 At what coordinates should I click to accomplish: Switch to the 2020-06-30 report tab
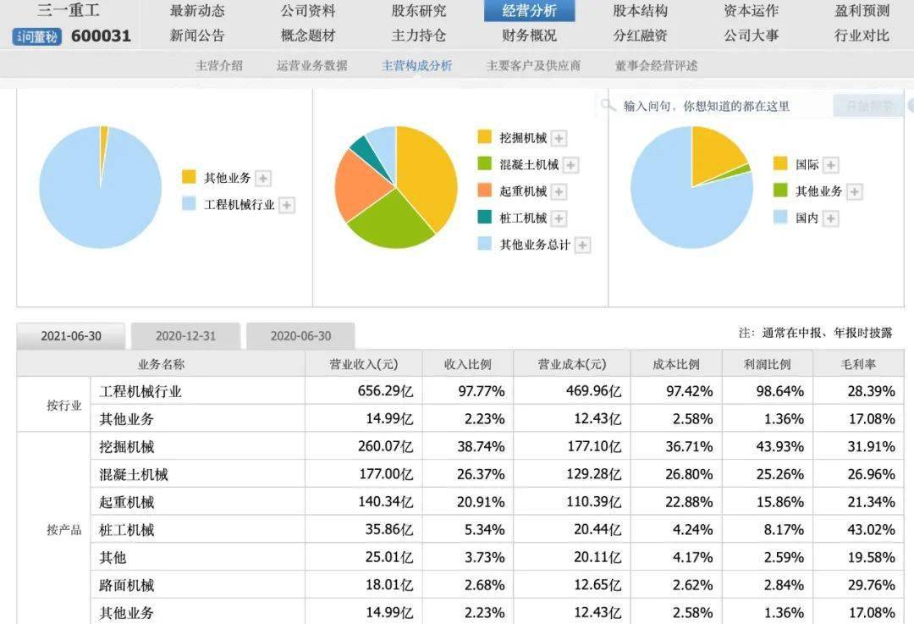click(300, 336)
